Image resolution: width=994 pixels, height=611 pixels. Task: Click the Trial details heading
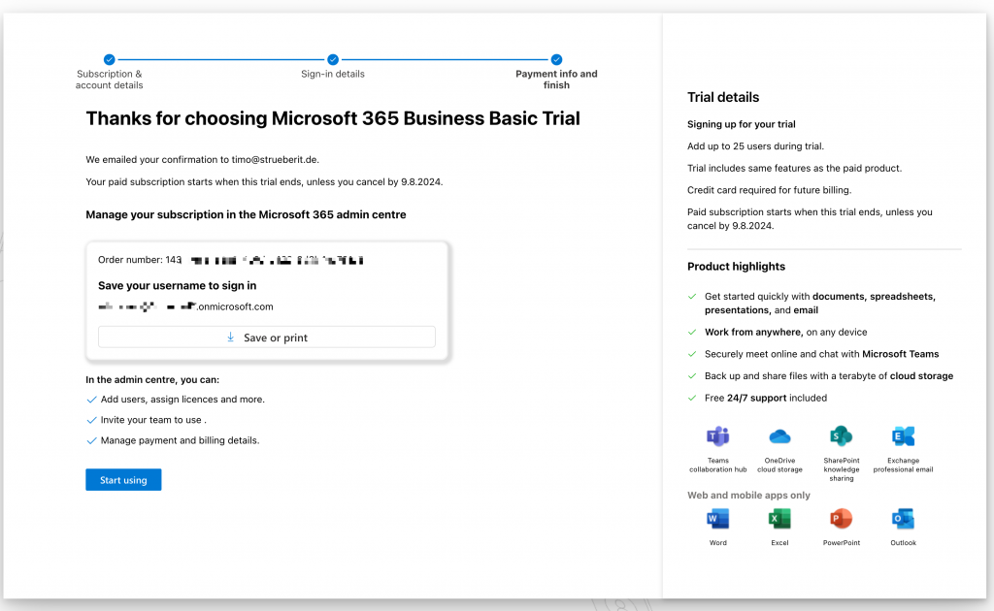coord(723,97)
